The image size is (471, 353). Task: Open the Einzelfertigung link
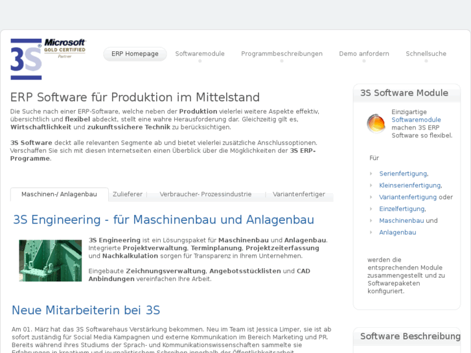[402, 209]
